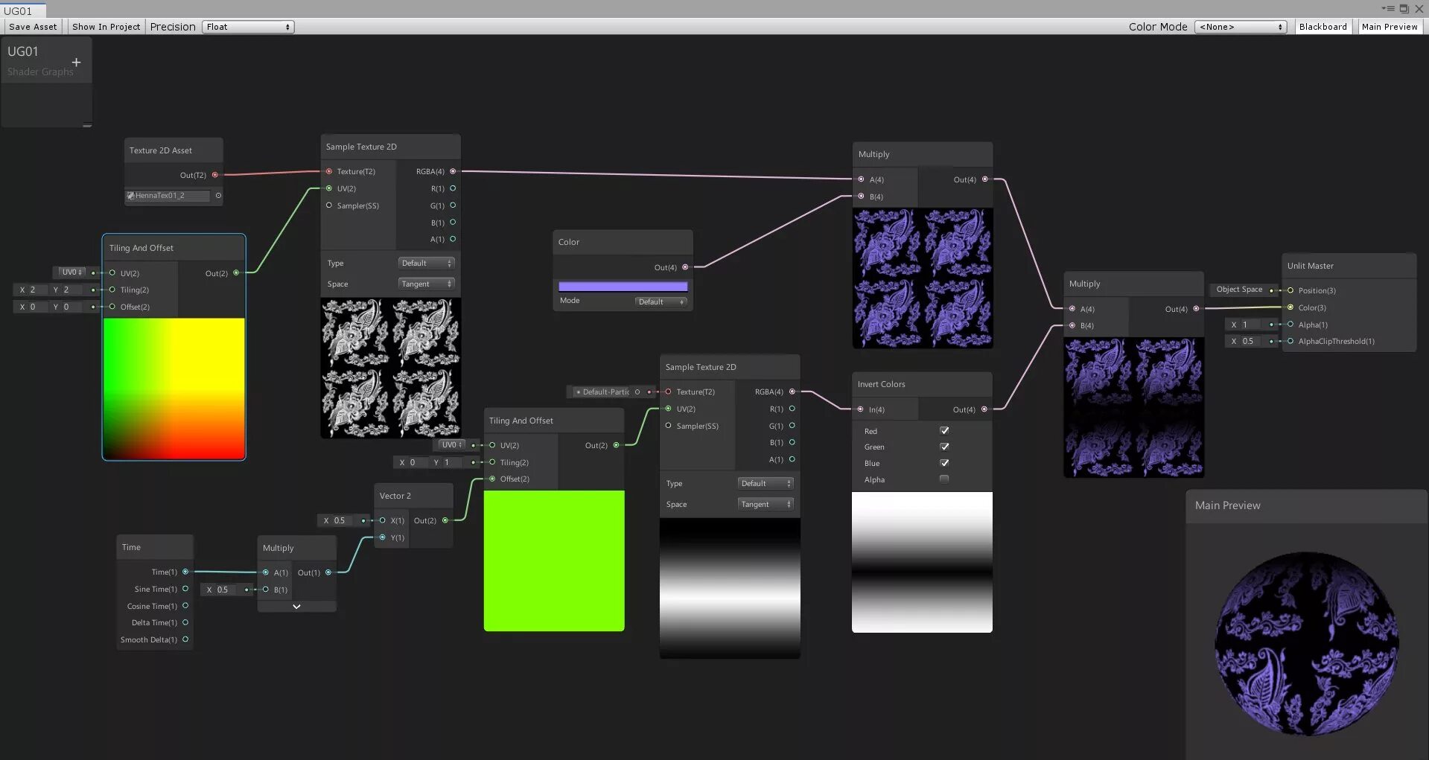
Task: Toggle Green checkbox in Invert Colors
Action: tap(944, 447)
